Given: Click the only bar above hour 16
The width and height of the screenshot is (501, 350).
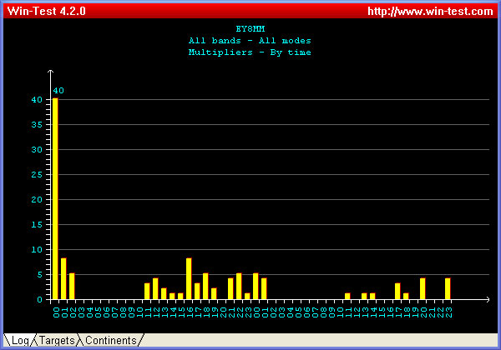Looking at the screenshot, I should point(189,278).
